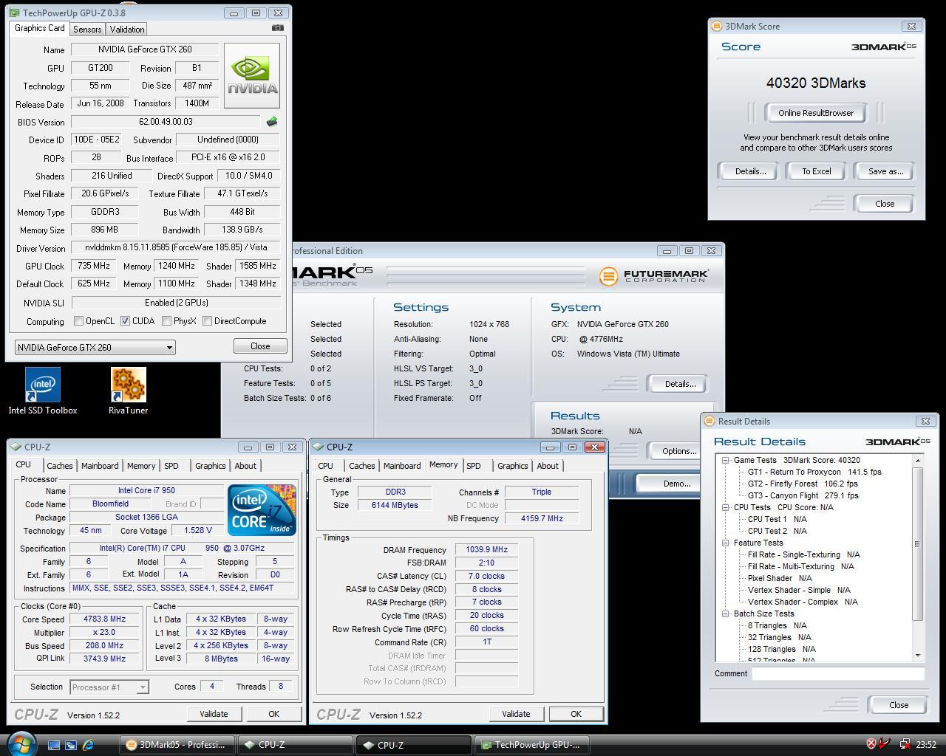The height and width of the screenshot is (756, 946).
Task: Click the GPU-Z title bar icon
Action: click(15, 13)
